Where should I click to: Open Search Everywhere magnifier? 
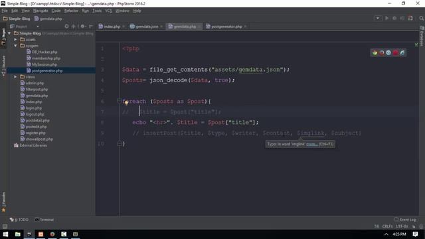click(421, 18)
